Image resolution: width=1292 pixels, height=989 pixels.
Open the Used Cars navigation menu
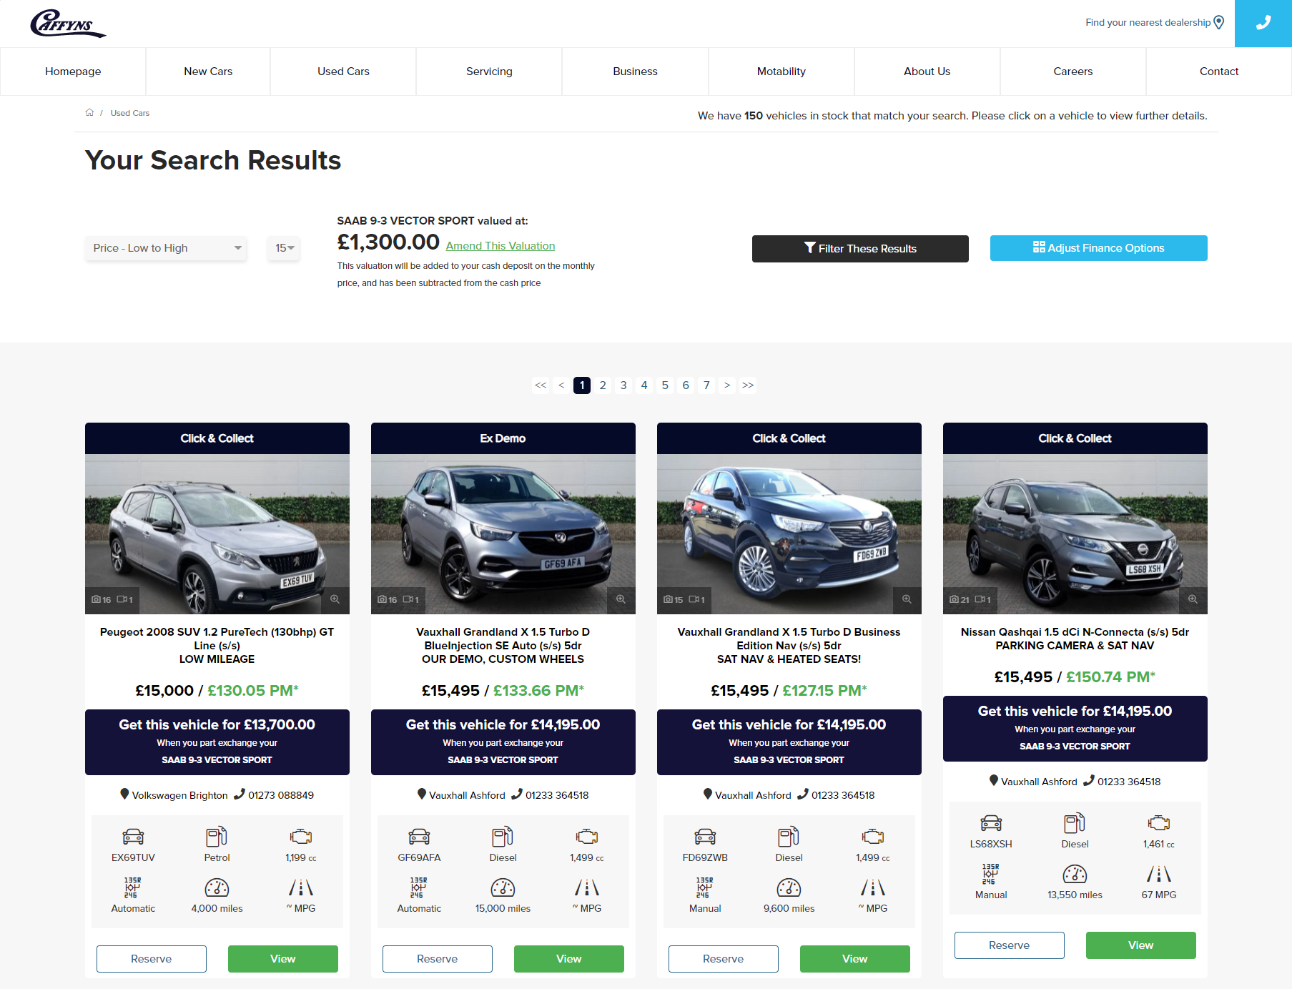pos(343,72)
